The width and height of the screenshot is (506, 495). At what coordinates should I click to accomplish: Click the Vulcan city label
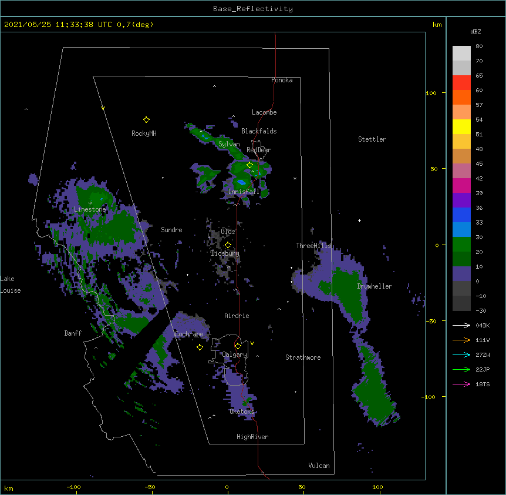[x=319, y=466]
